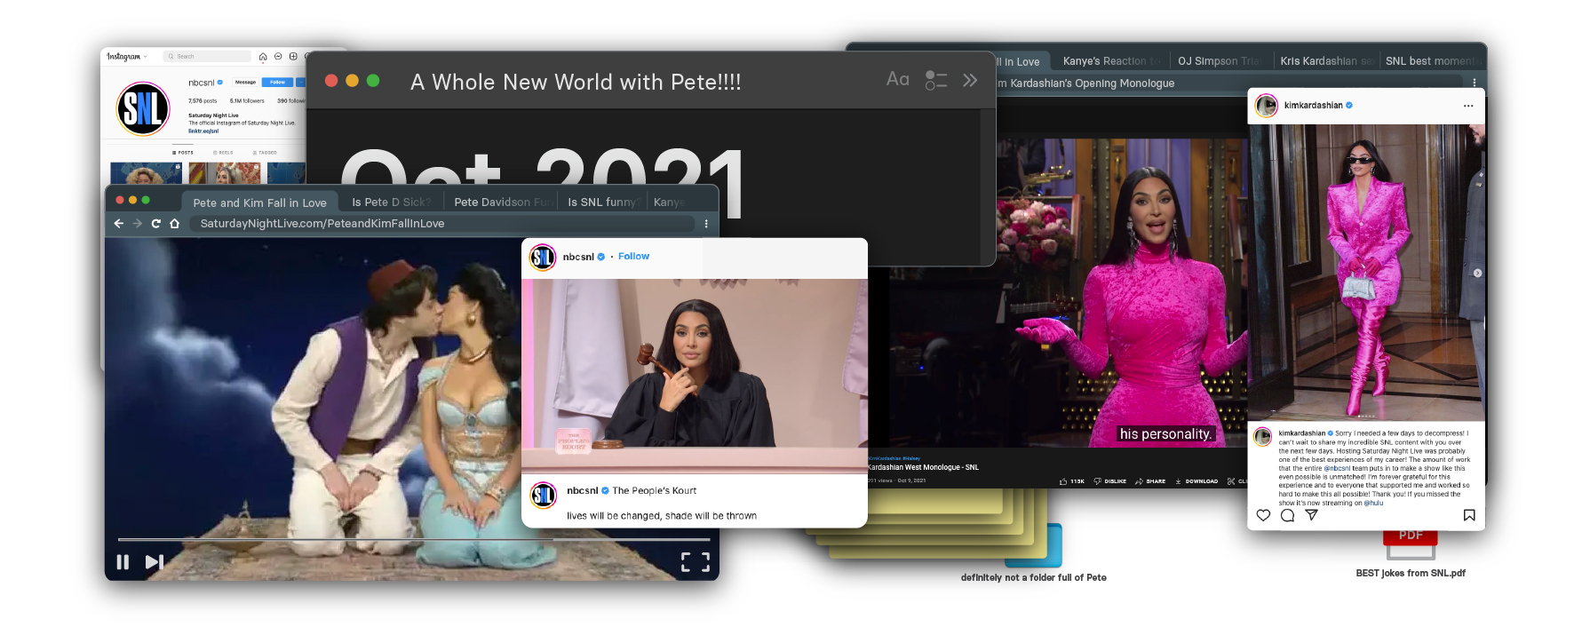Reload the SaturdayNightLive.com page
This screenshot has height=643, width=1582.
coord(155,224)
